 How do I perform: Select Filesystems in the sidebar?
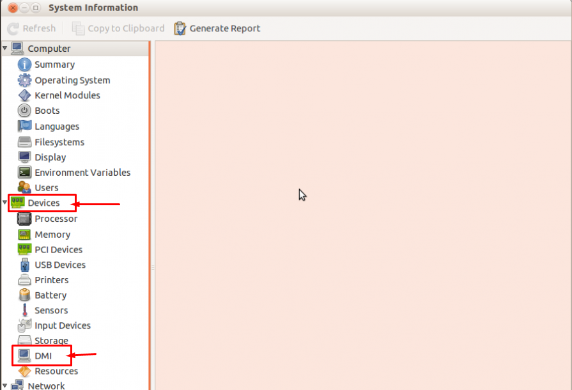[59, 142]
